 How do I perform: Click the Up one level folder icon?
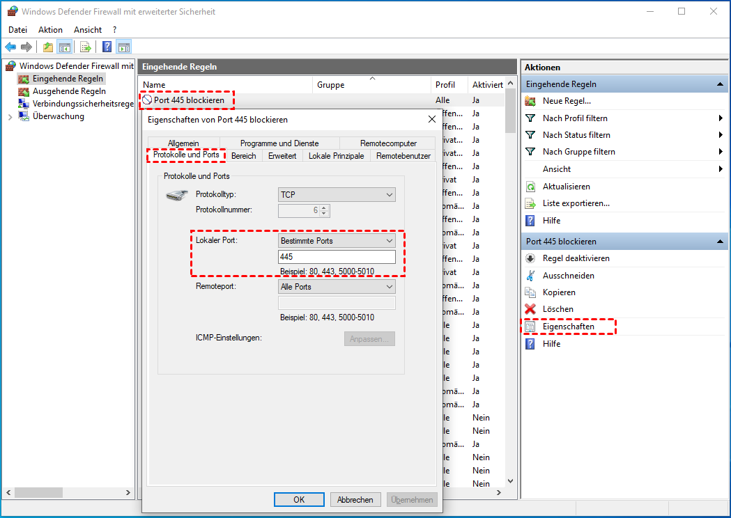click(47, 47)
